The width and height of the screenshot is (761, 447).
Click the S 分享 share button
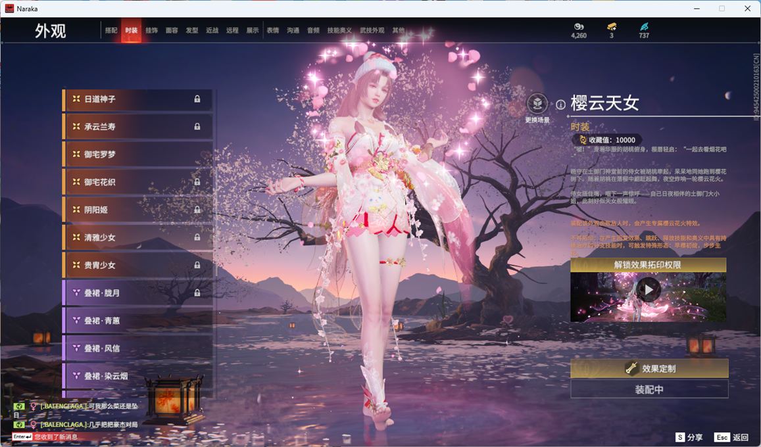(x=689, y=437)
